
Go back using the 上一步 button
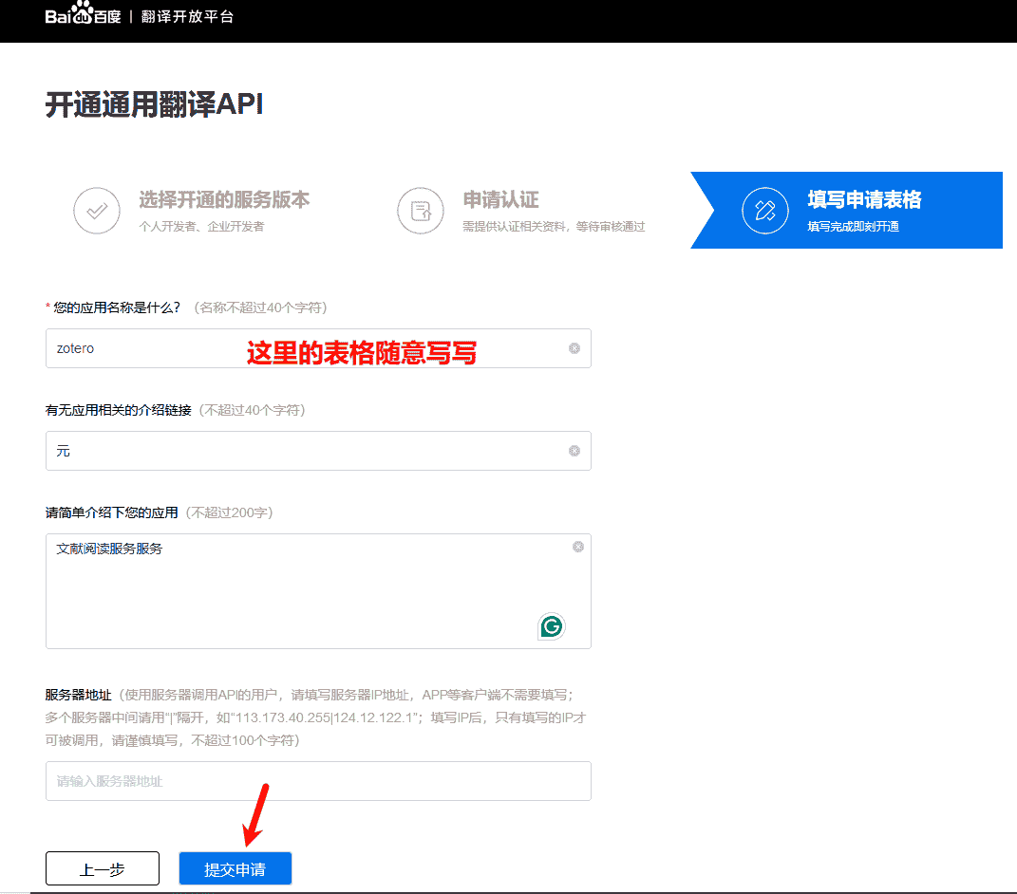(102, 867)
